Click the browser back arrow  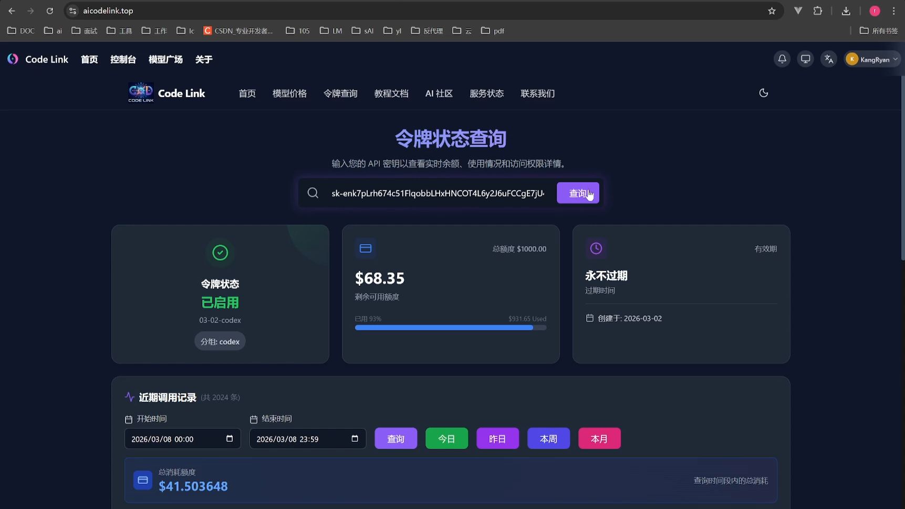pyautogui.click(x=12, y=11)
